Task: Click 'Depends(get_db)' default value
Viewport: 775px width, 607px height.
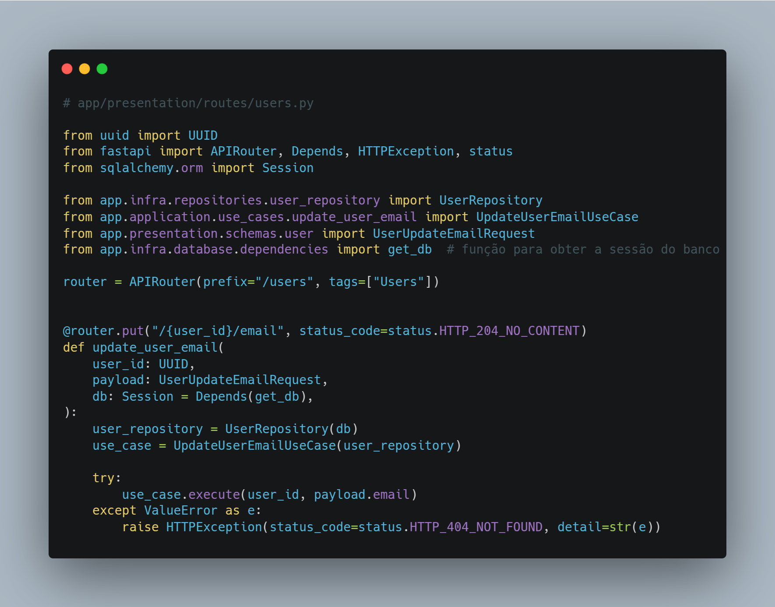Action: [251, 396]
